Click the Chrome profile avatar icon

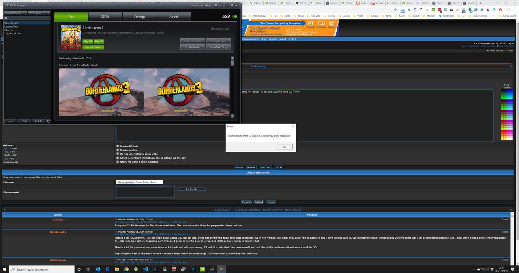pyautogui.click(x=509, y=10)
